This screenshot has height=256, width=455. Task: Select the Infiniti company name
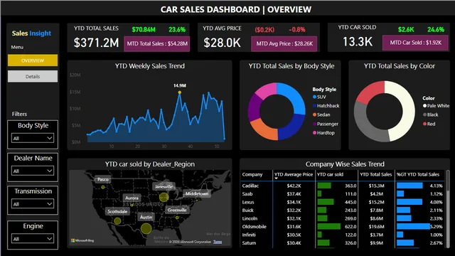(x=249, y=235)
